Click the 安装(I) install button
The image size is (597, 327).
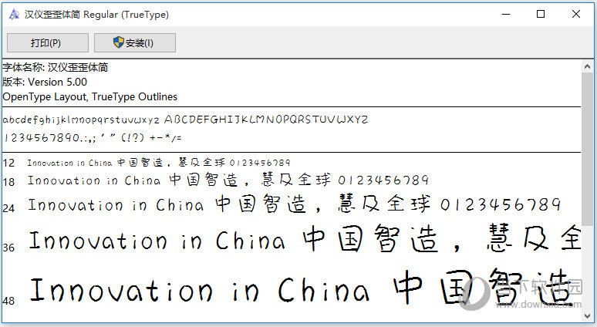(x=135, y=42)
